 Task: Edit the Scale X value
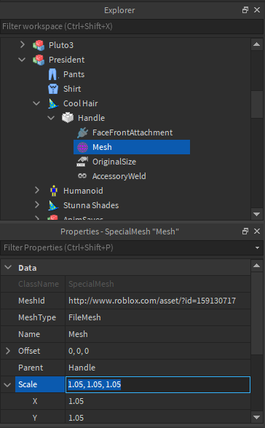tap(158, 401)
